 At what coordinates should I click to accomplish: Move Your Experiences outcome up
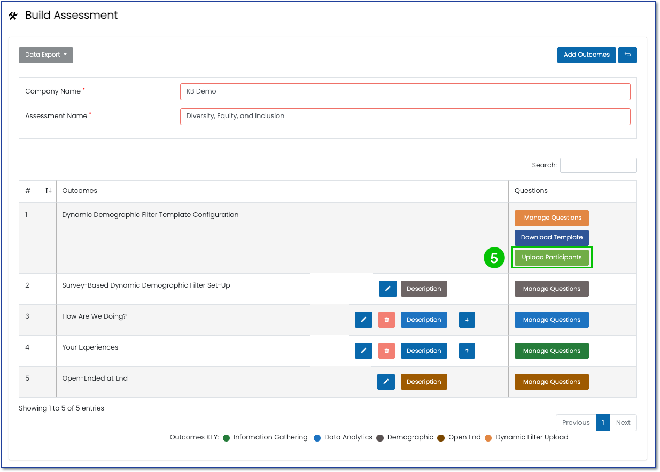(467, 351)
